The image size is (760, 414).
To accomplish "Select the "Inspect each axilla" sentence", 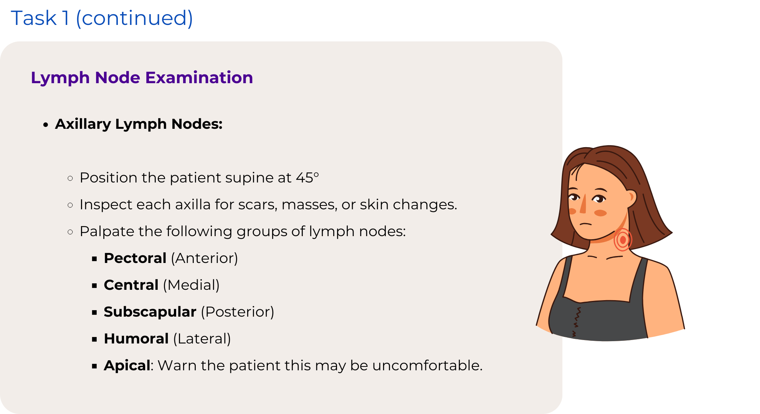I will coord(268,205).
